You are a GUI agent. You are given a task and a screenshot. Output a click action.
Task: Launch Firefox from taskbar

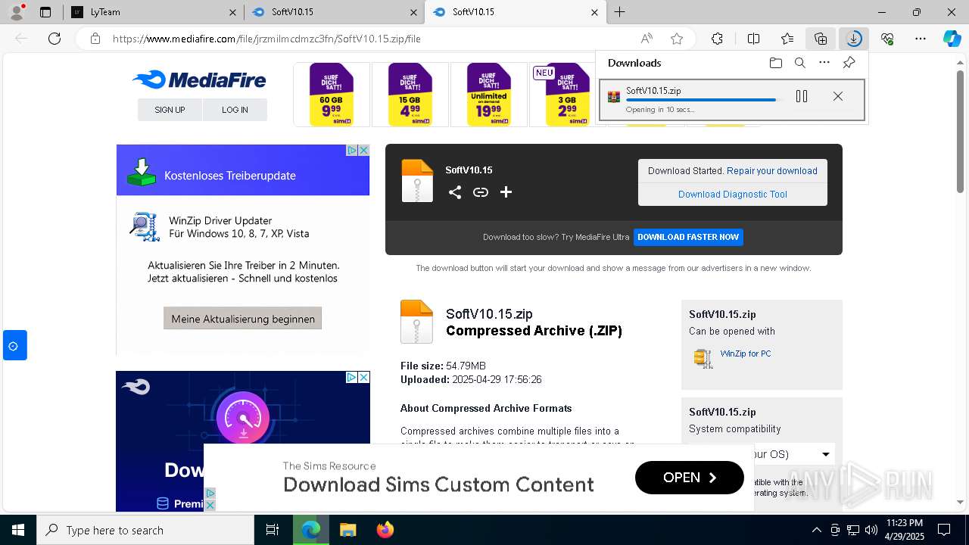pos(385,530)
